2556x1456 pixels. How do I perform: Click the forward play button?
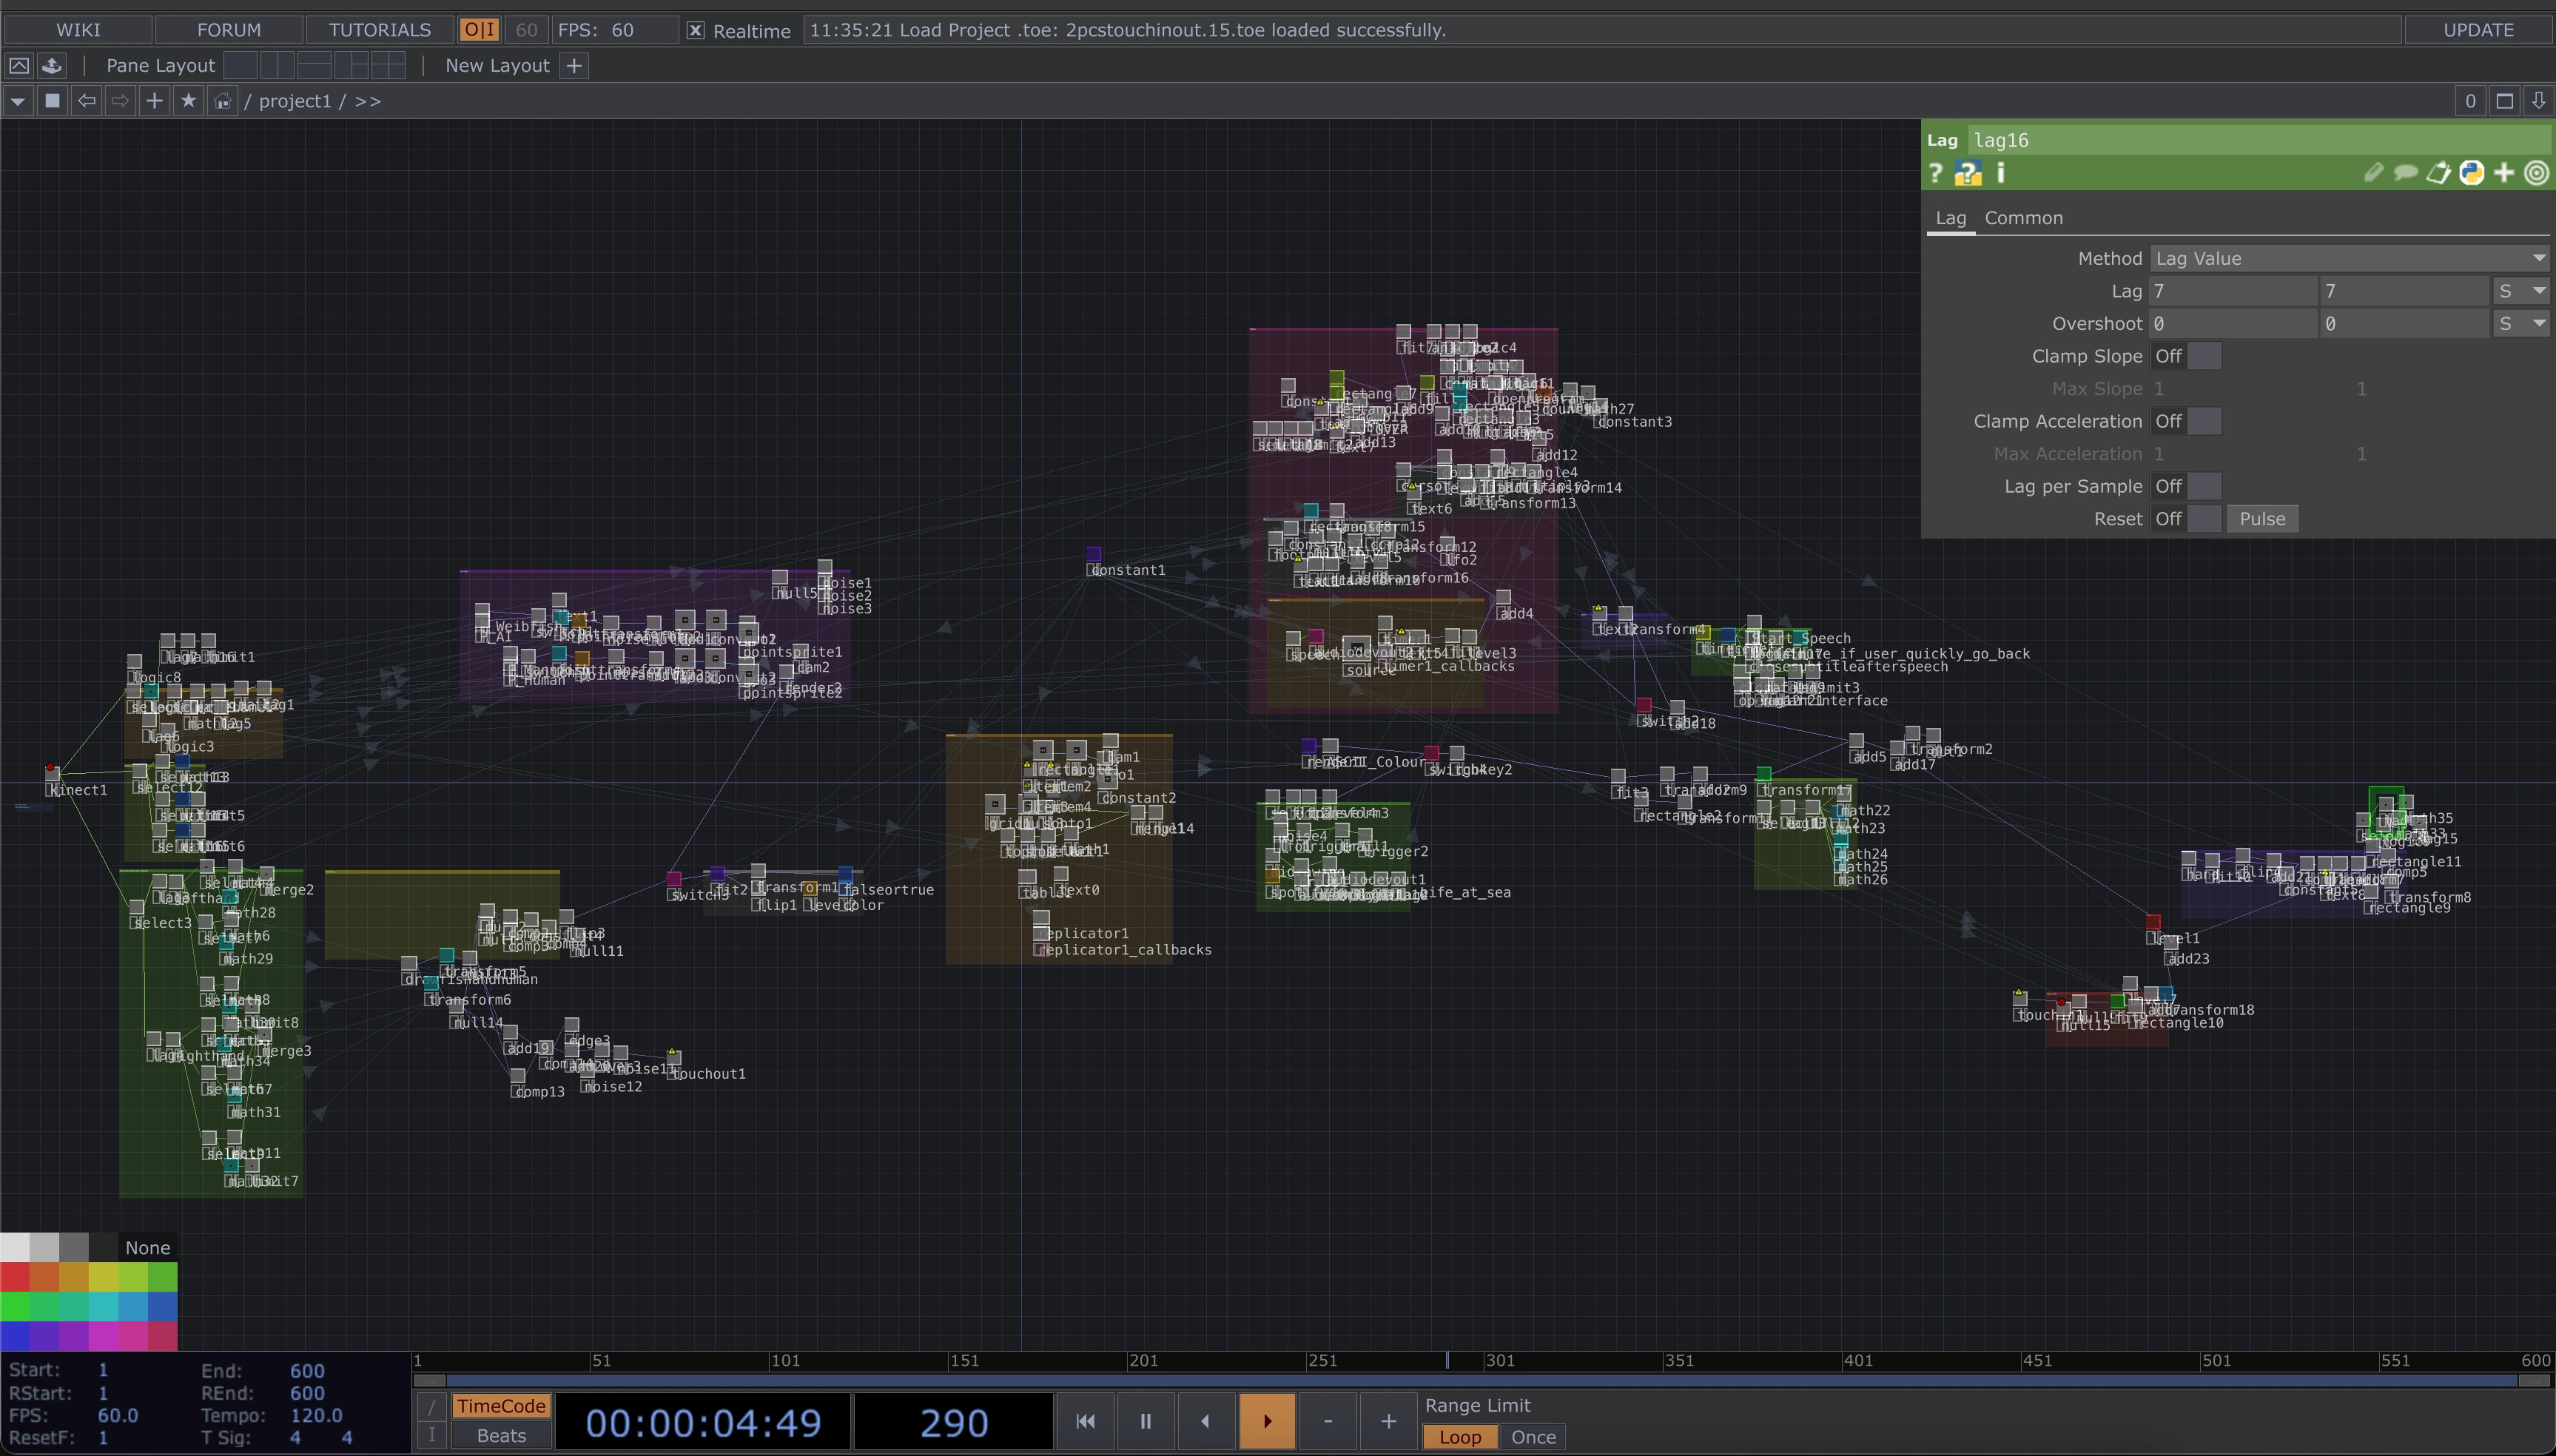(1267, 1421)
